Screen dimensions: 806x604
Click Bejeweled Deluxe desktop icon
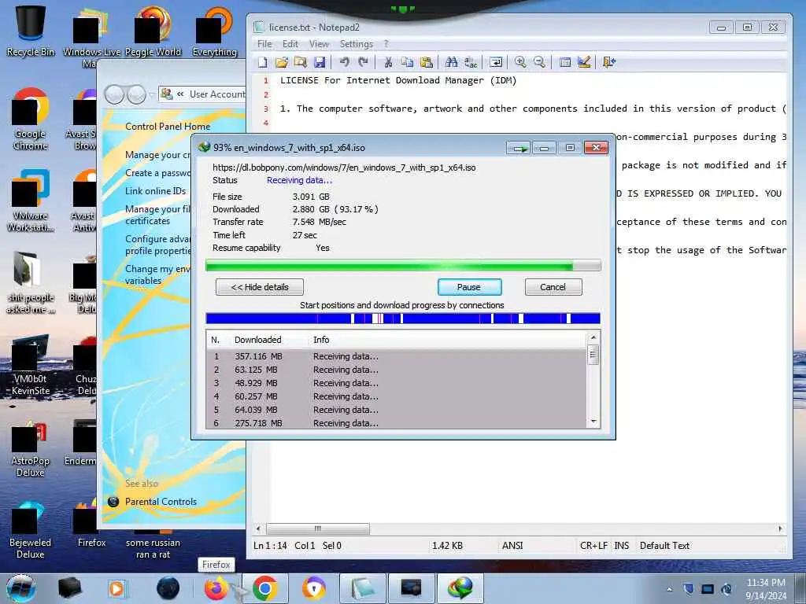coord(31,529)
